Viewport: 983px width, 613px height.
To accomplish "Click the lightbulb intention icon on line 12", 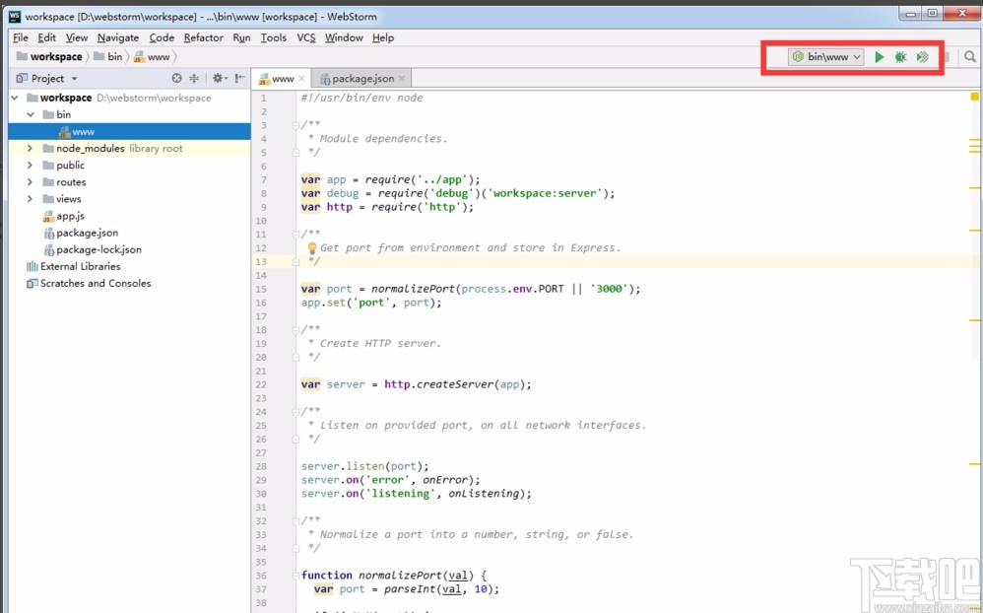I will pos(311,248).
